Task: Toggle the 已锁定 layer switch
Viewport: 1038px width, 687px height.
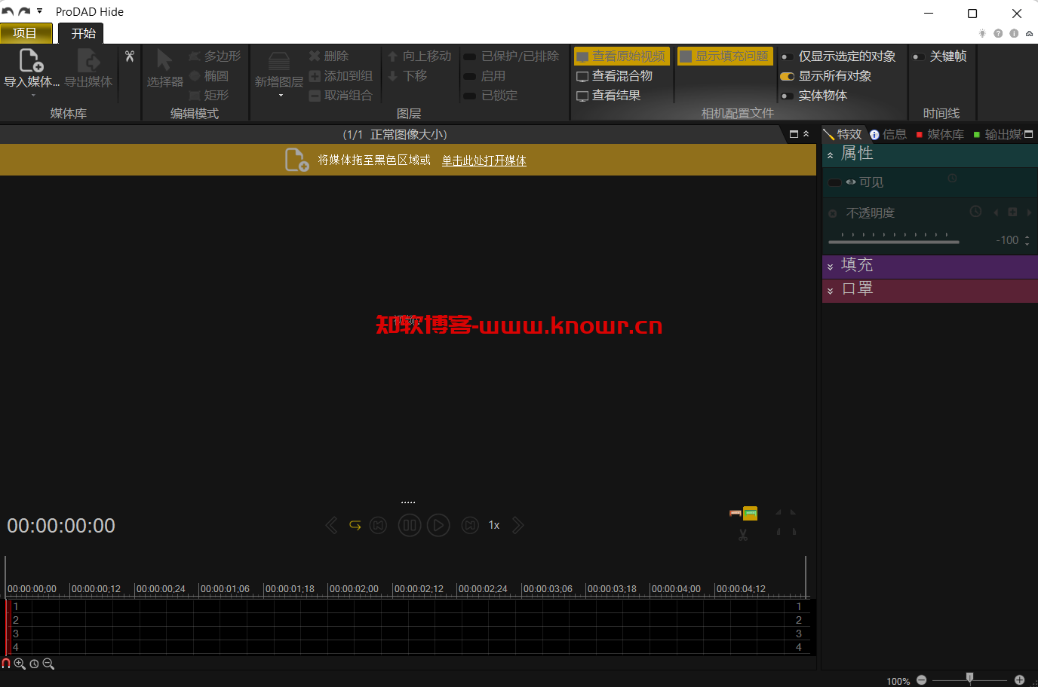Action: pyautogui.click(x=469, y=96)
